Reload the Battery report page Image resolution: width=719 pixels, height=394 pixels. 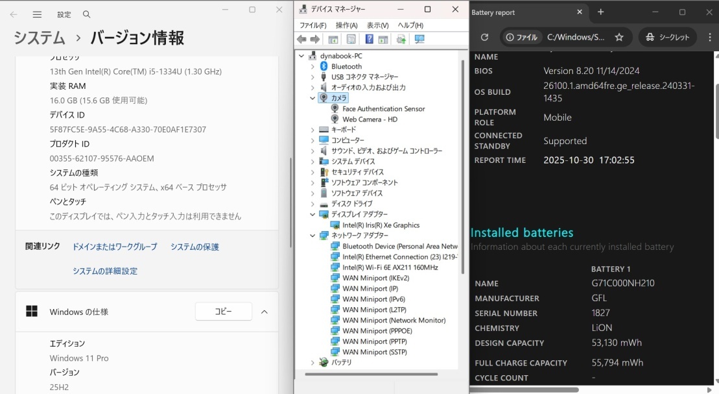coord(485,37)
